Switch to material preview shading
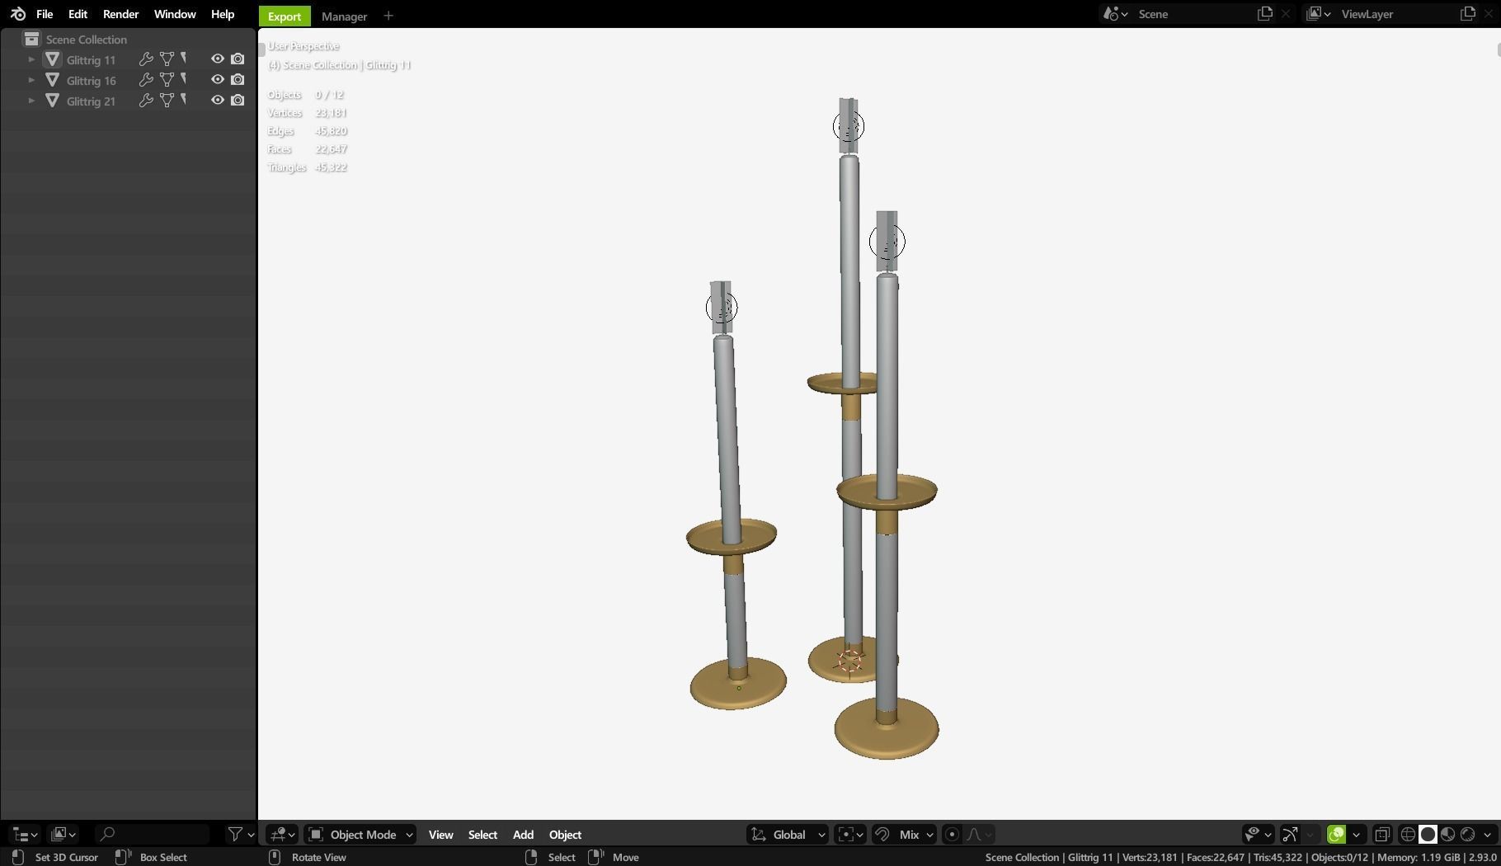This screenshot has height=866, width=1501. 1447,834
